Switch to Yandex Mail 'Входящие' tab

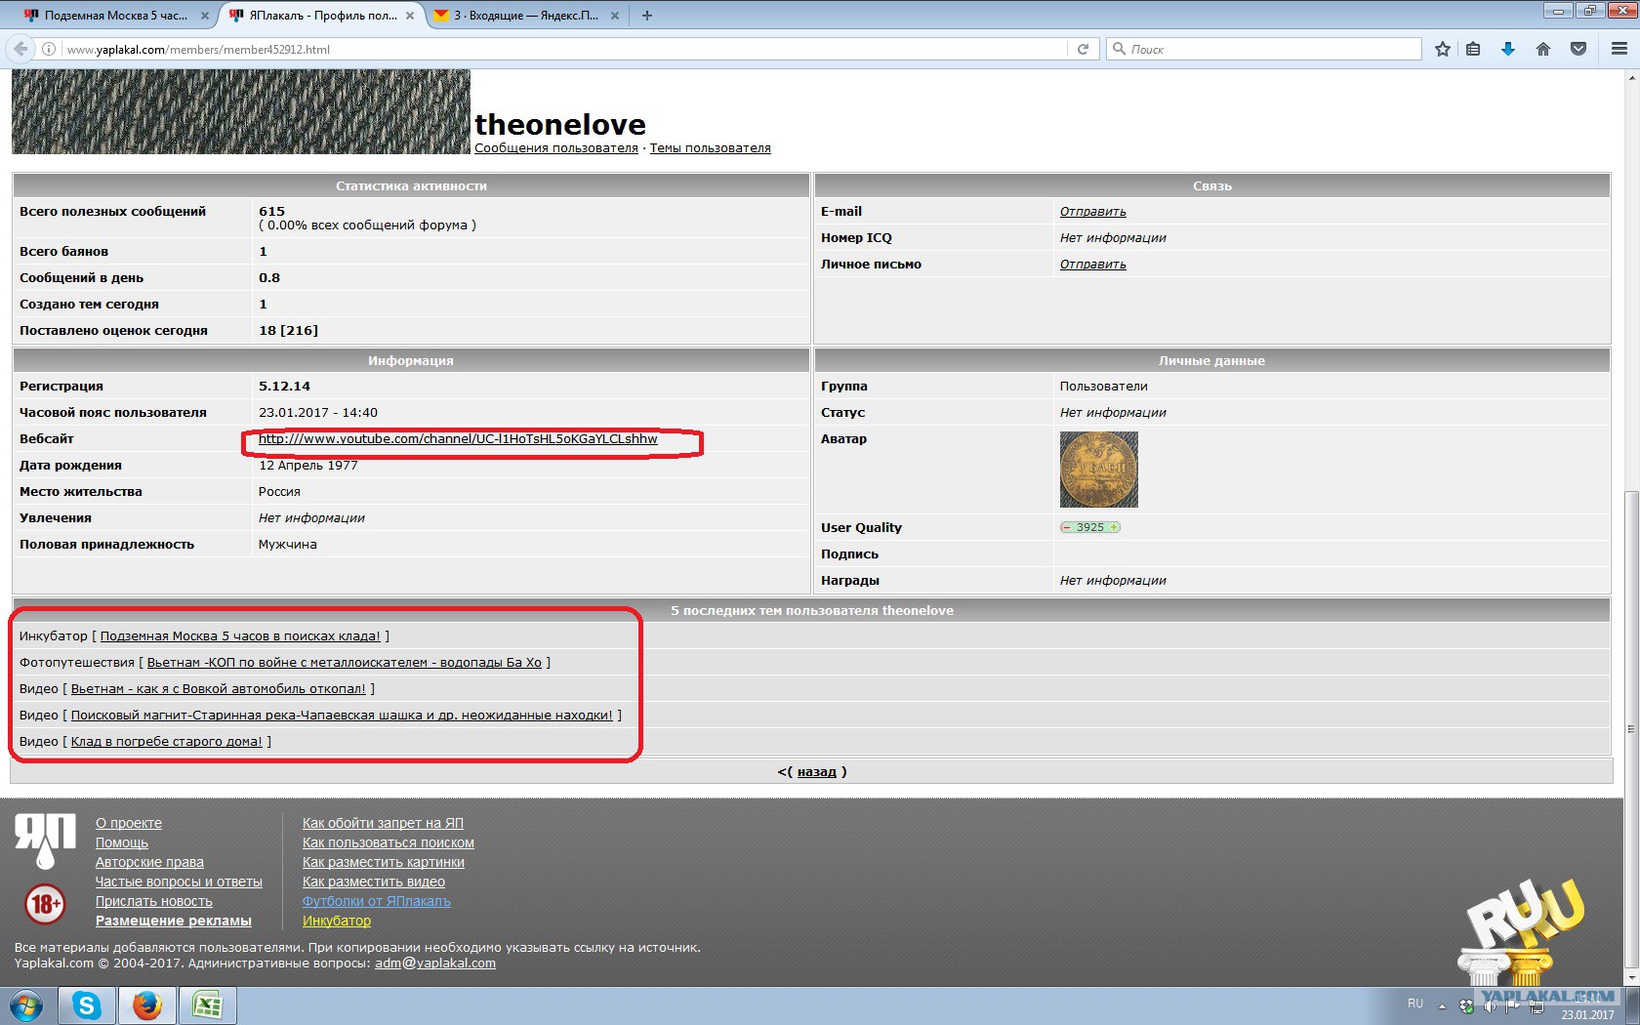(528, 16)
